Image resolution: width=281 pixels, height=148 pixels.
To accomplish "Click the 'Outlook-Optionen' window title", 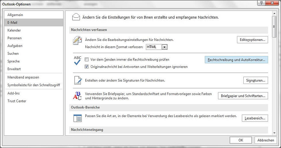I will (x=17, y=4).
